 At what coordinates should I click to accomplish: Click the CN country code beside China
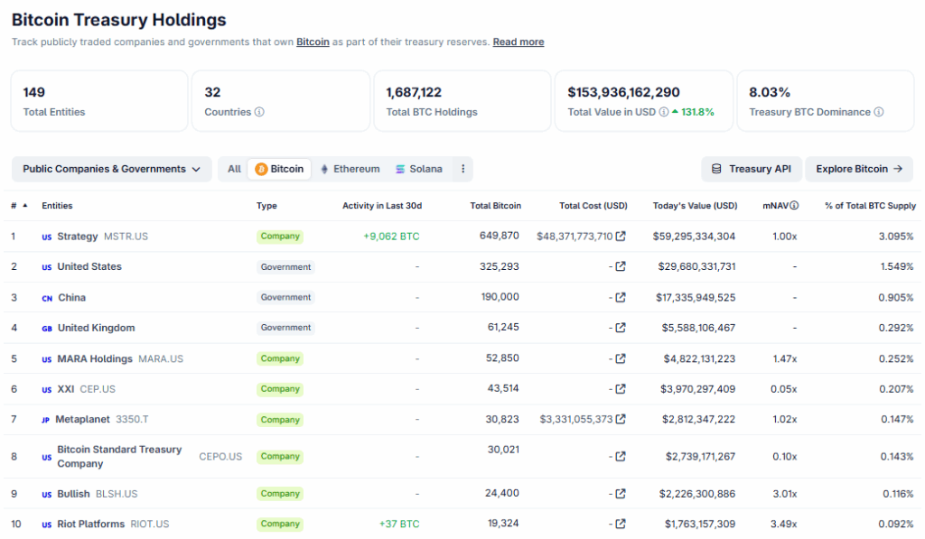[x=47, y=299]
